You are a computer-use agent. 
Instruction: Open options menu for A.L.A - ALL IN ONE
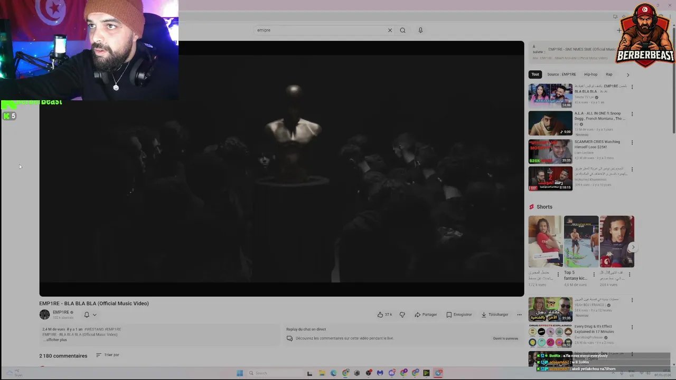click(x=632, y=114)
